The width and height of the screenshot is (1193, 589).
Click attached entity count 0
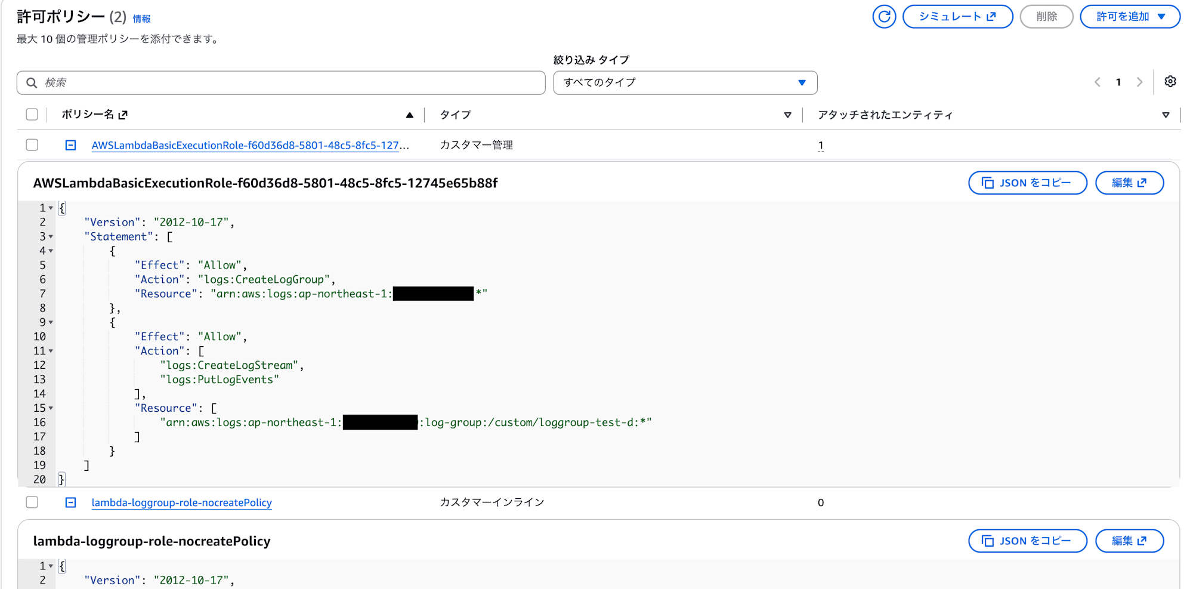click(x=821, y=502)
